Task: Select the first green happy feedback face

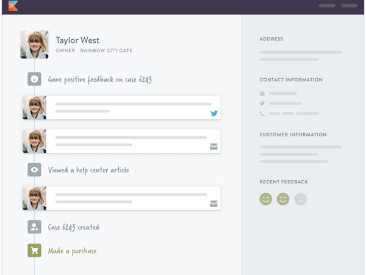Action: point(265,199)
